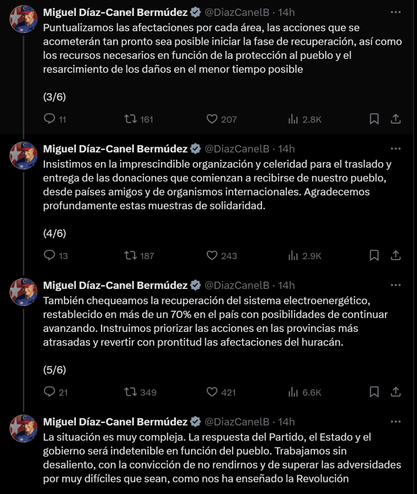
Task: Open the @DiazCanelB handle on the last tweet
Action: click(237, 422)
